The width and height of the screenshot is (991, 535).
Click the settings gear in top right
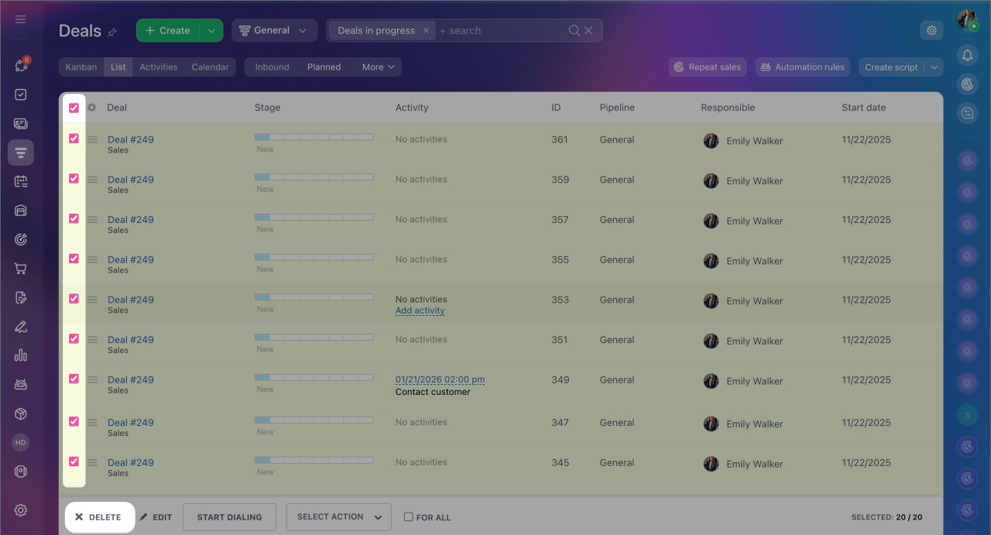click(x=931, y=30)
